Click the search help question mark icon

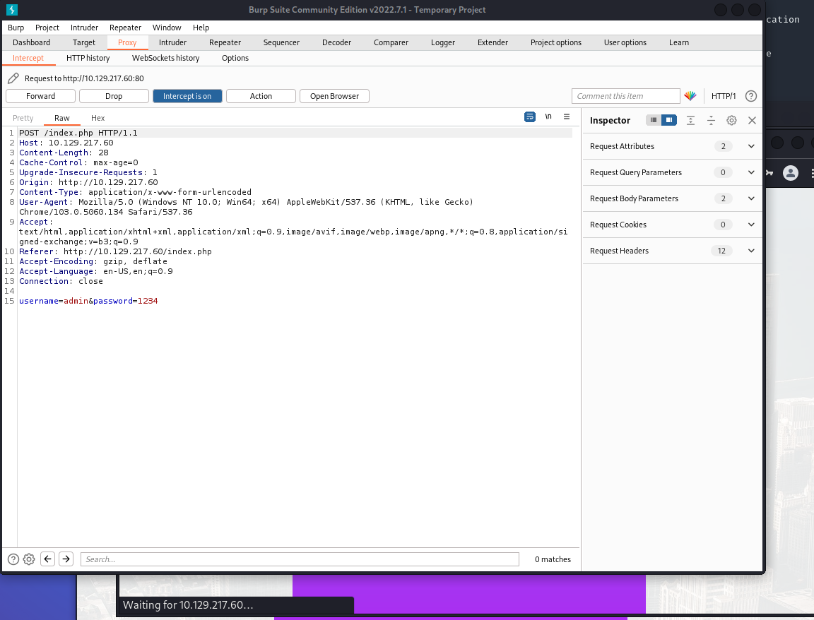pyautogui.click(x=13, y=559)
